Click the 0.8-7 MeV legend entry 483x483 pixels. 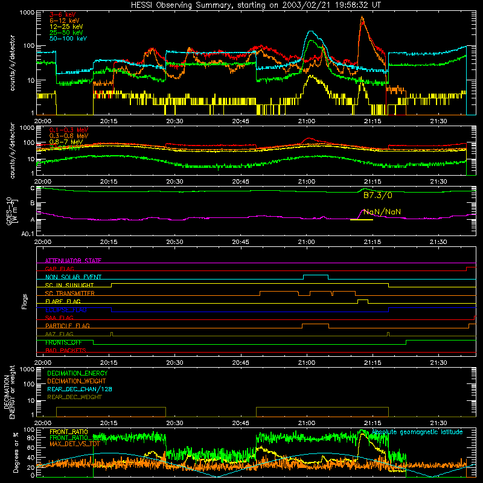click(x=66, y=142)
